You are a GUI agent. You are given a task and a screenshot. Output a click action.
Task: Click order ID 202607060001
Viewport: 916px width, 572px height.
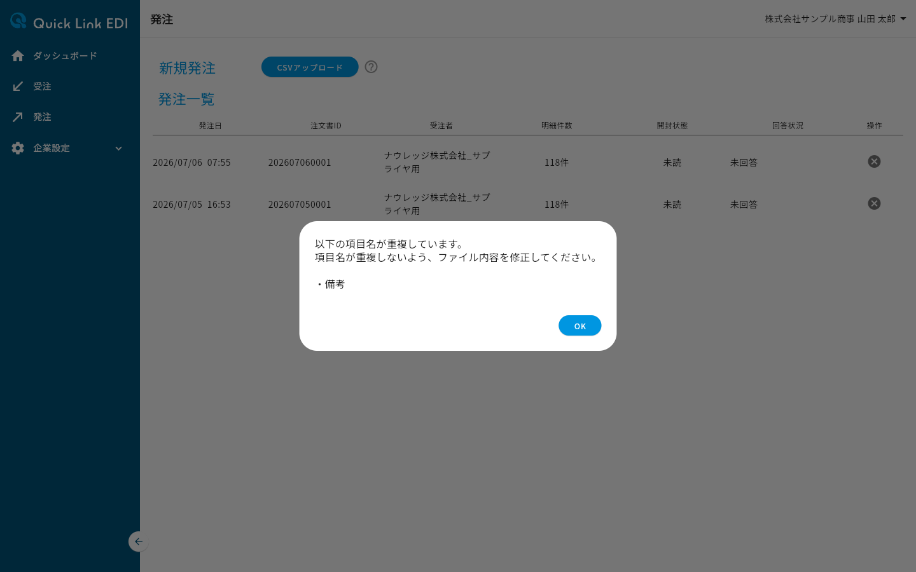coord(300,163)
